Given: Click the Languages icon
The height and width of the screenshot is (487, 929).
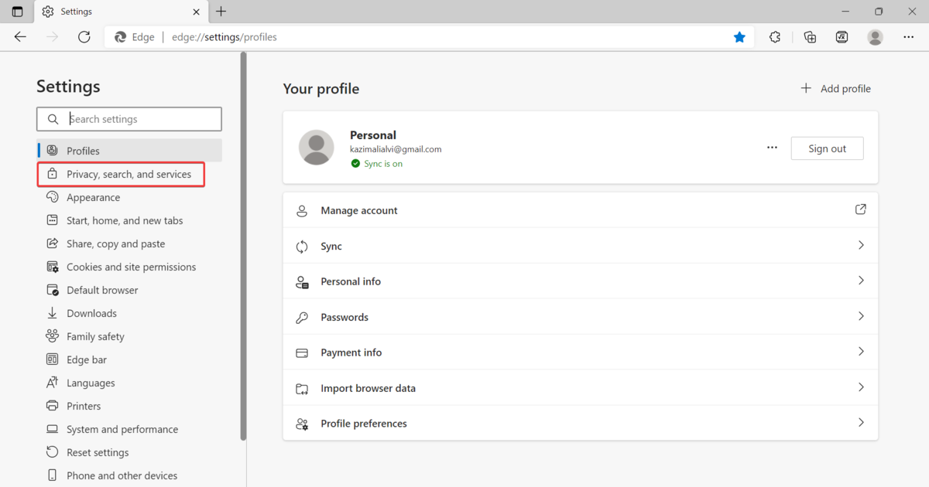Looking at the screenshot, I should pos(52,383).
